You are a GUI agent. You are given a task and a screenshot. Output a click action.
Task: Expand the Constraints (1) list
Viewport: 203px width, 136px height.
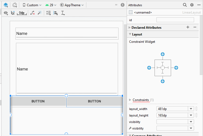[x=130, y=100]
